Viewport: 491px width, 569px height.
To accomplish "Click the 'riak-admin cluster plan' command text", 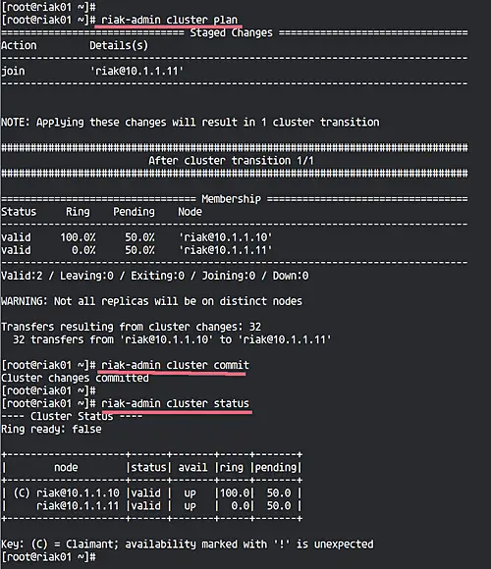I will tap(169, 20).
